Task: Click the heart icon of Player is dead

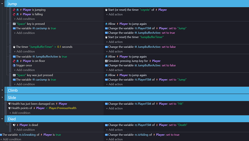Action: click(14, 125)
